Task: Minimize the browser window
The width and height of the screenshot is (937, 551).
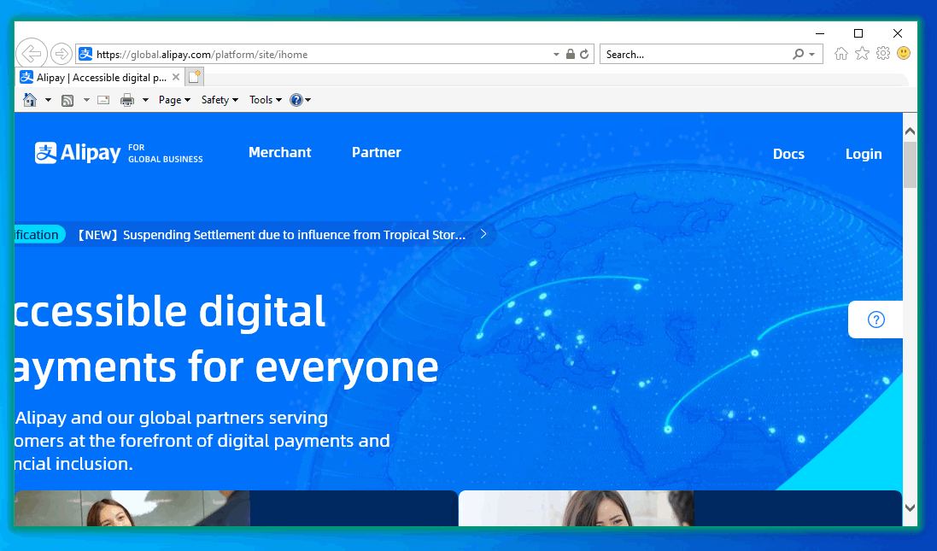Action: coord(820,33)
